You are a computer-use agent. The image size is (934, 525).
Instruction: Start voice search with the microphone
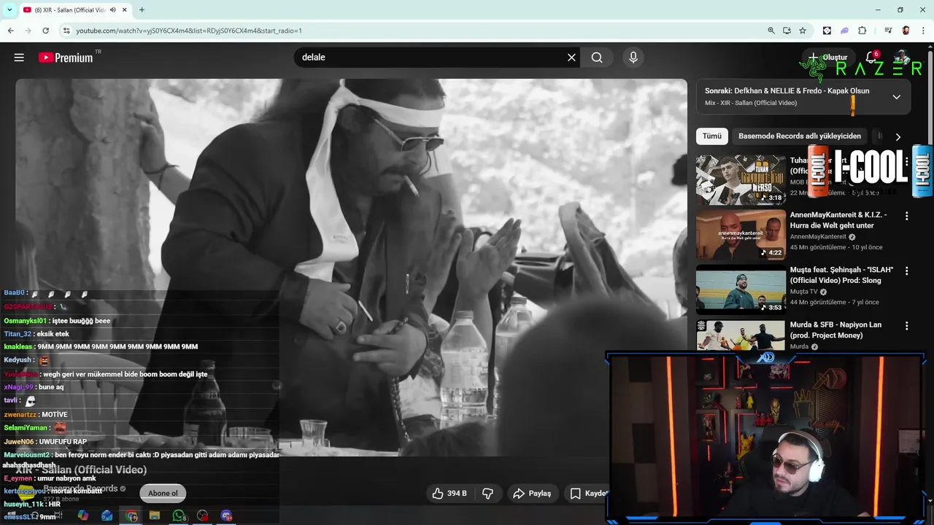click(x=633, y=58)
